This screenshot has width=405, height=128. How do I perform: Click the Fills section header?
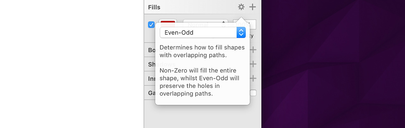click(154, 7)
